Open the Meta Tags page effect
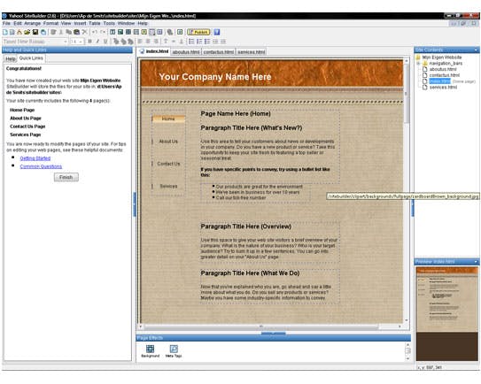The image size is (481, 384). [x=174, y=351]
